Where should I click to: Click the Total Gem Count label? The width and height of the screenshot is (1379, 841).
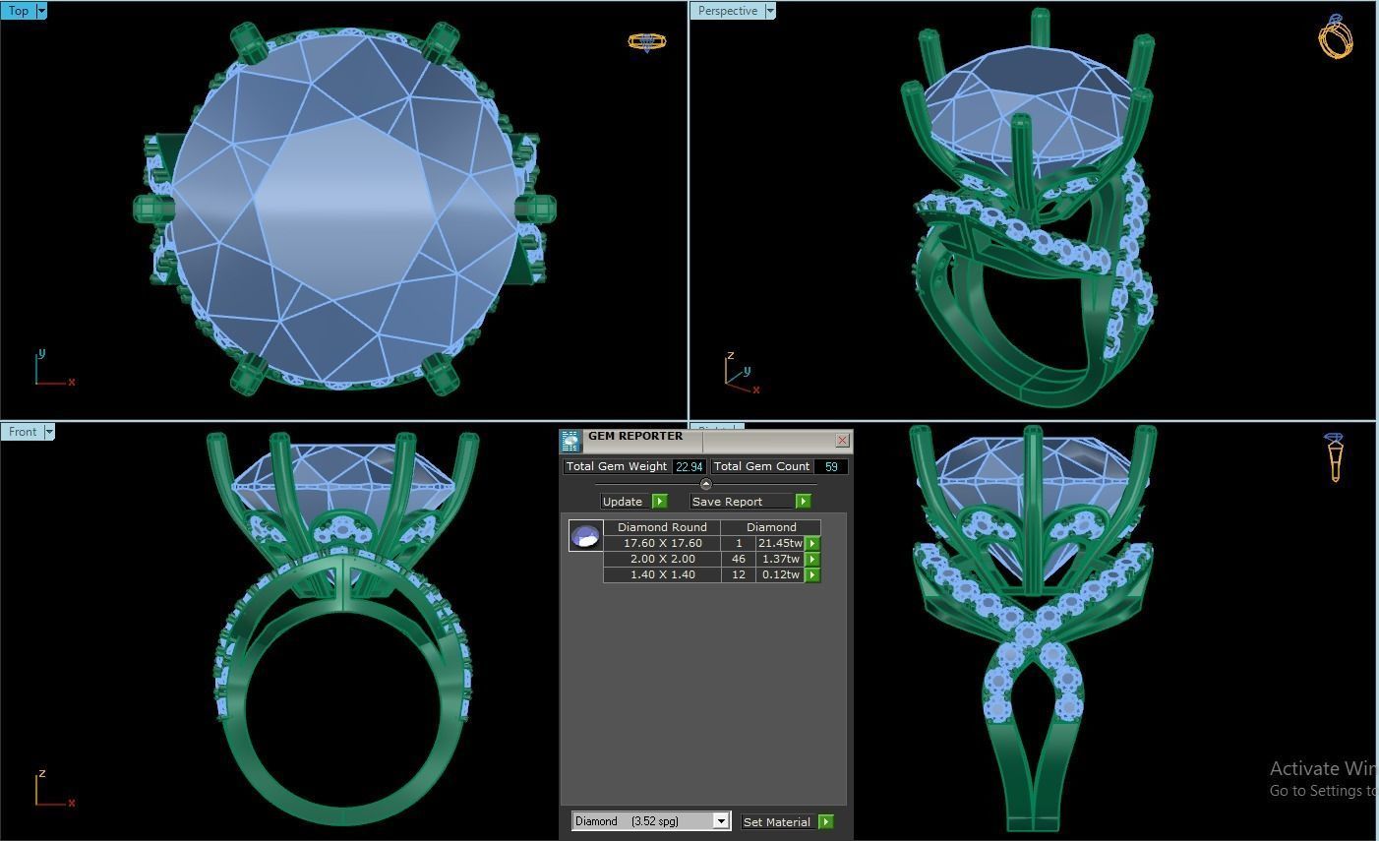pyautogui.click(x=762, y=466)
